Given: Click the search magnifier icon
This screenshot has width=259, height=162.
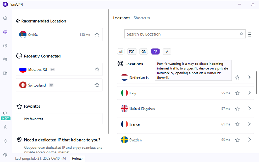Looking at the screenshot, I should 241,34.
